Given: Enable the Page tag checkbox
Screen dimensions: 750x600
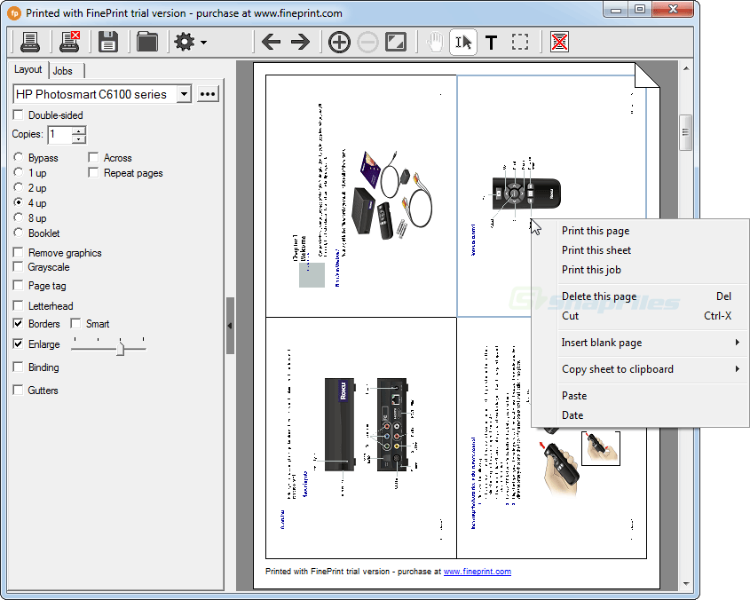Looking at the screenshot, I should pyautogui.click(x=18, y=285).
